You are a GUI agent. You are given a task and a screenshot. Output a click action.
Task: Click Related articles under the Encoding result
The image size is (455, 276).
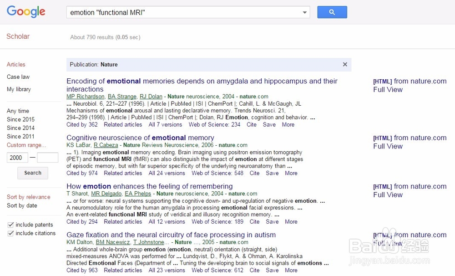(123, 125)
